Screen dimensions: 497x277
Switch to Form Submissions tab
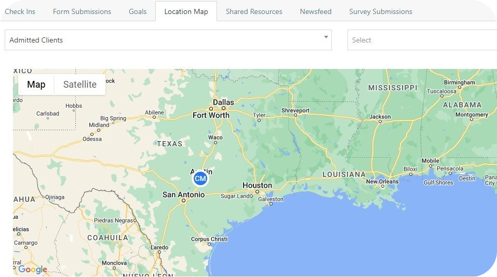[82, 11]
